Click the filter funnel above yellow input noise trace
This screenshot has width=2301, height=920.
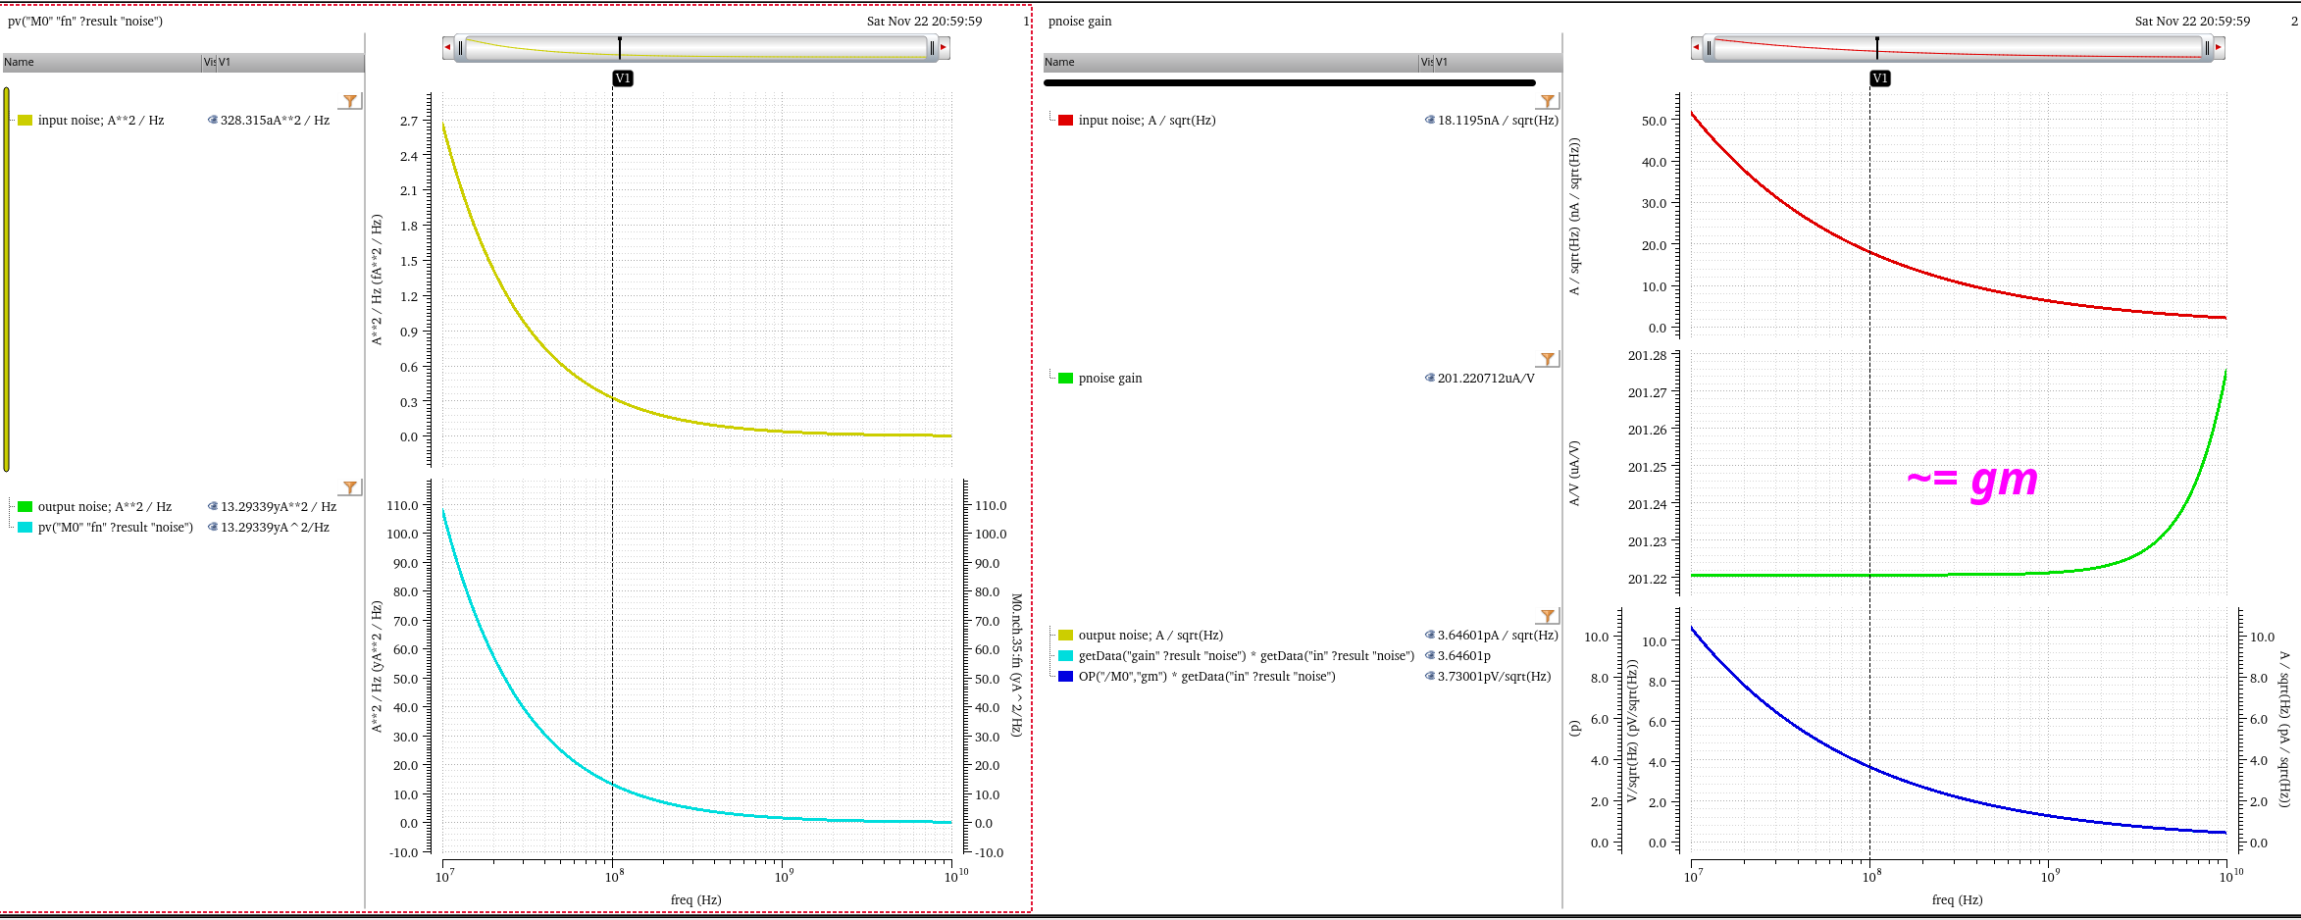[x=350, y=101]
